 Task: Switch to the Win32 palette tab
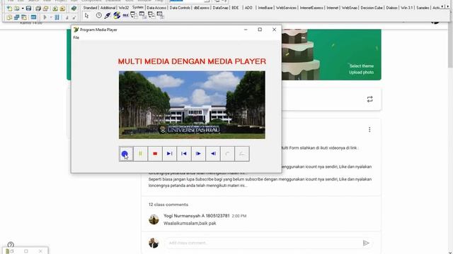pyautogui.click(x=124, y=8)
